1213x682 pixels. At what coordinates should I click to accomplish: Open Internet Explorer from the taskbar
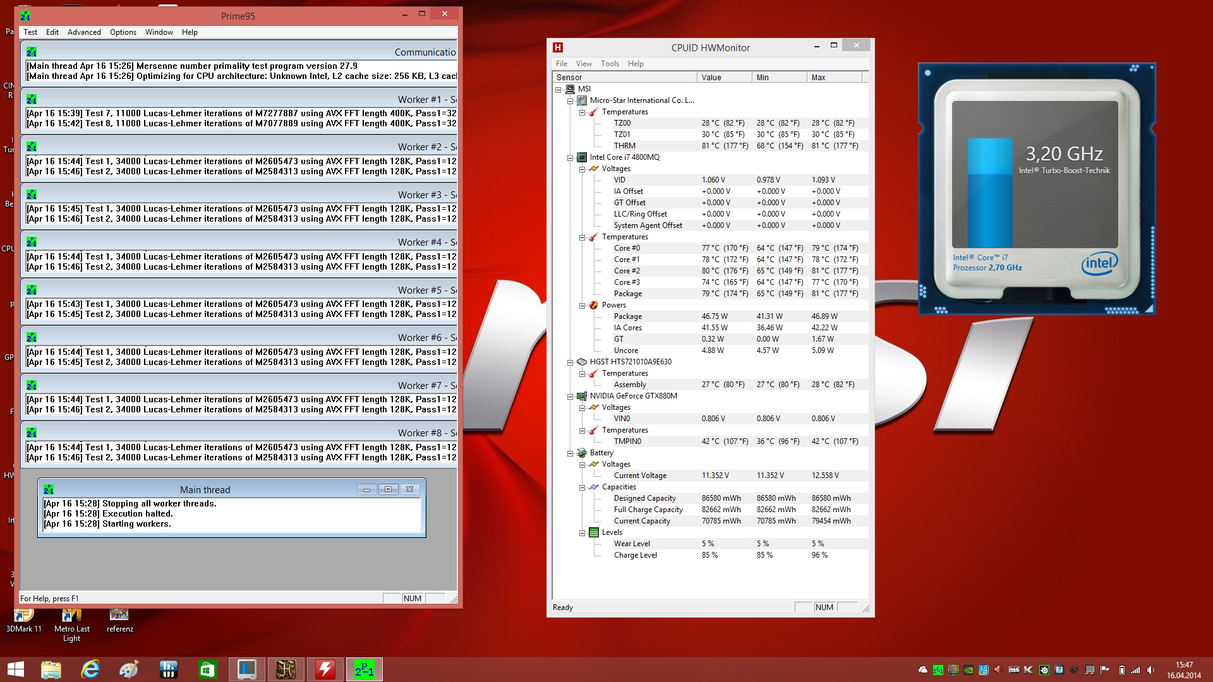(90, 669)
